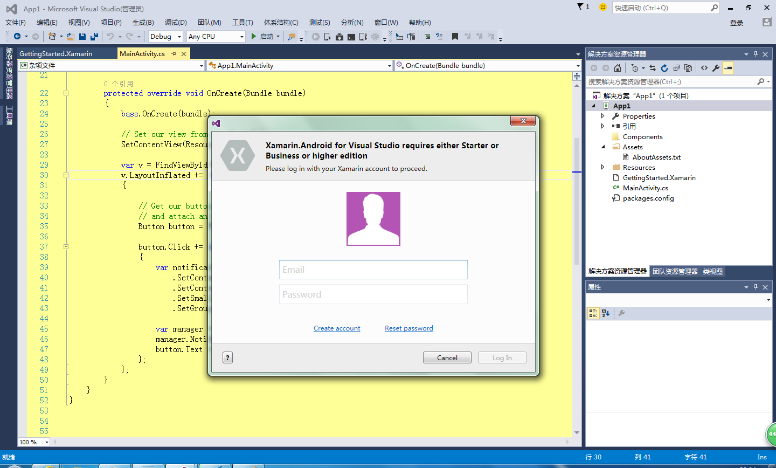Click the comment out selected lines icon
The image size is (776, 468).
pyautogui.click(x=427, y=37)
